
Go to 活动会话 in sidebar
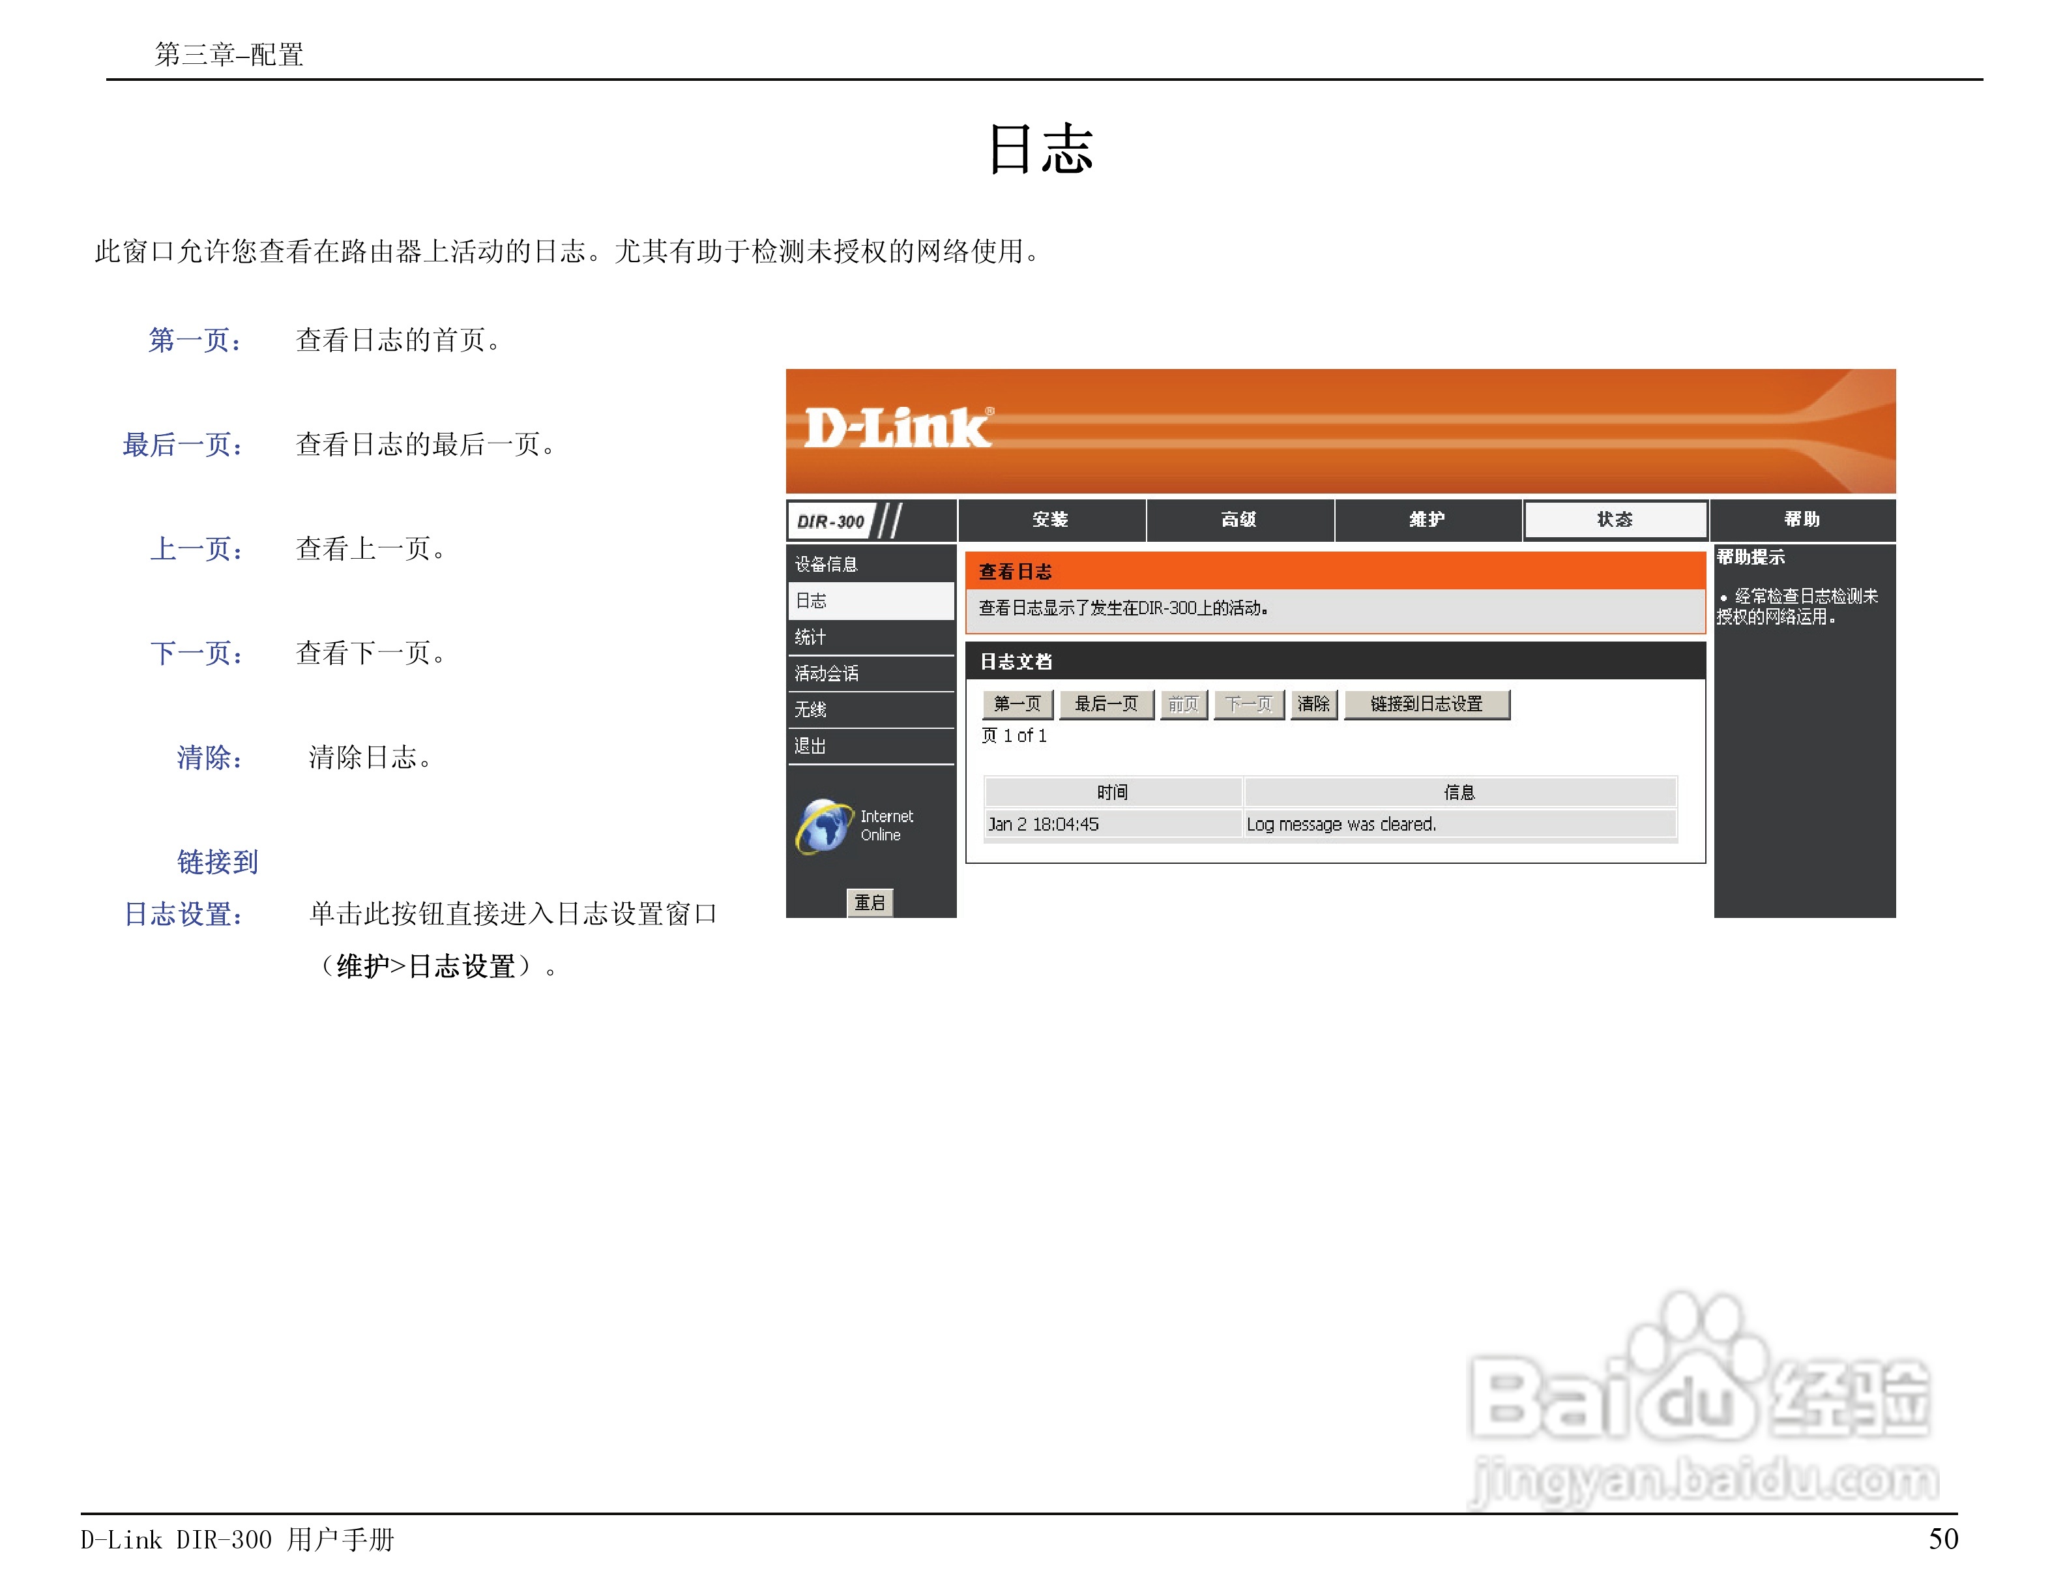pos(827,673)
